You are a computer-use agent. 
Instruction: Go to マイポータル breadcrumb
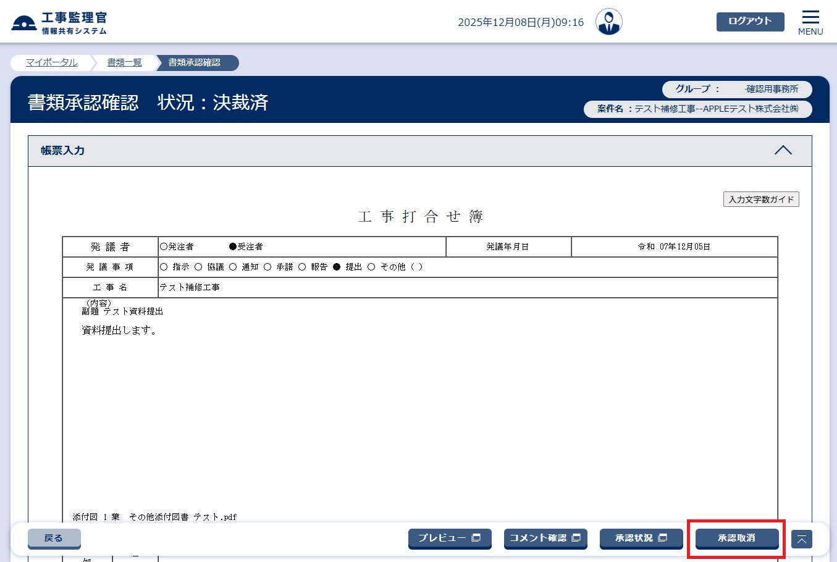pos(51,62)
